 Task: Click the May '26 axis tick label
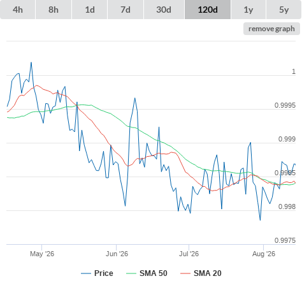coord(42,254)
